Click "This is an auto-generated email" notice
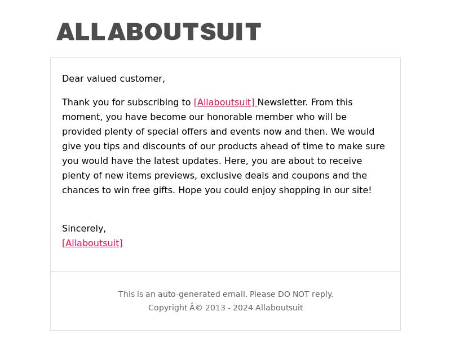This screenshot has height=338, width=451. tap(182, 294)
